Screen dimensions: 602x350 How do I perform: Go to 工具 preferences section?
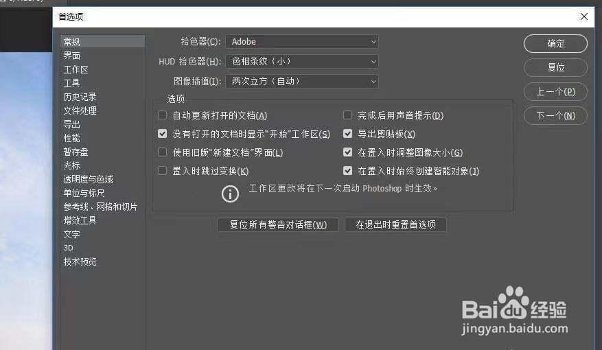coord(72,83)
